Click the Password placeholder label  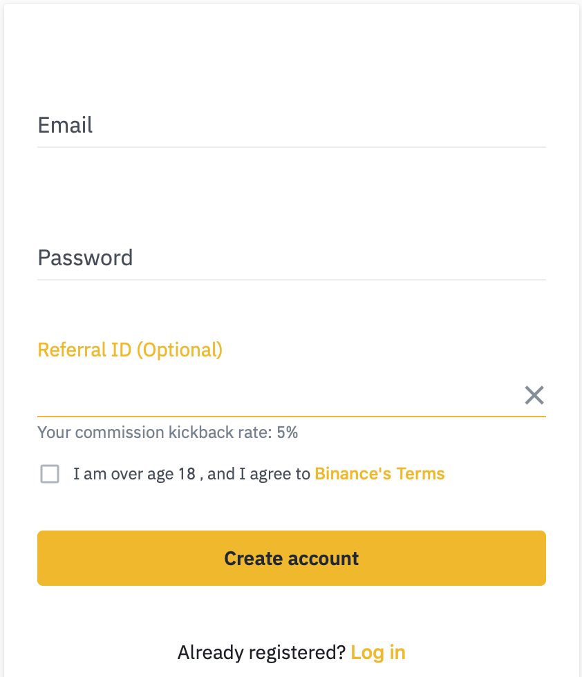pos(85,258)
